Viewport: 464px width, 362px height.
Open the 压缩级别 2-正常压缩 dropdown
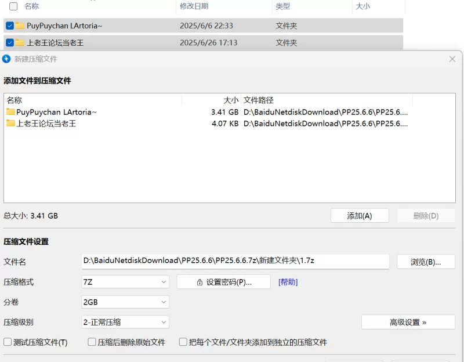click(125, 322)
